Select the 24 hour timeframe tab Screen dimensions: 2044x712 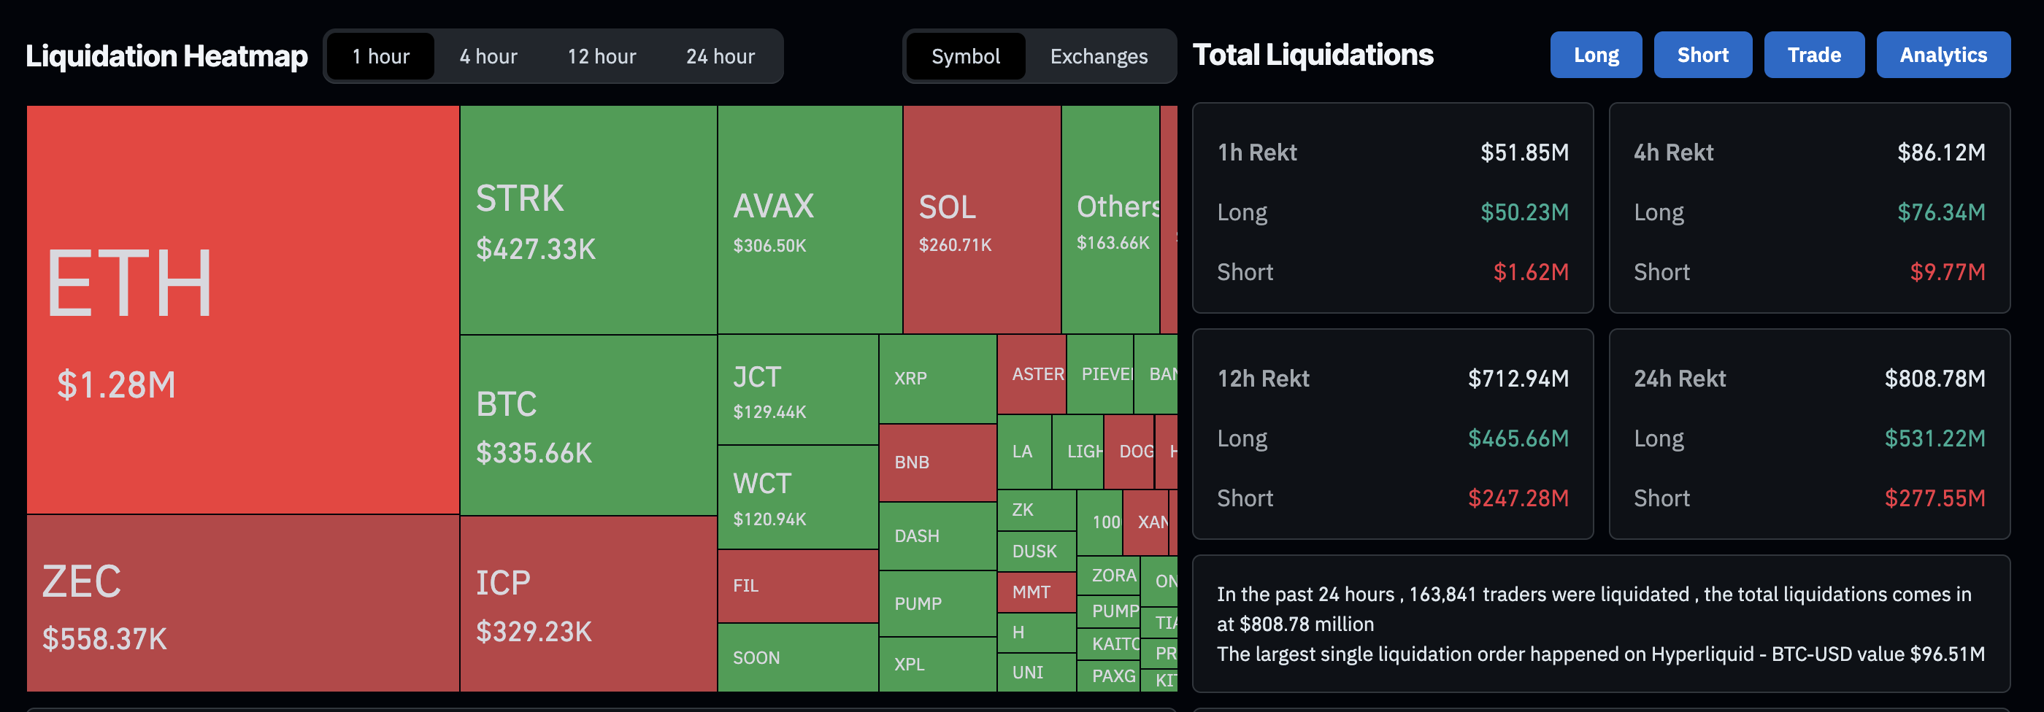(x=721, y=56)
